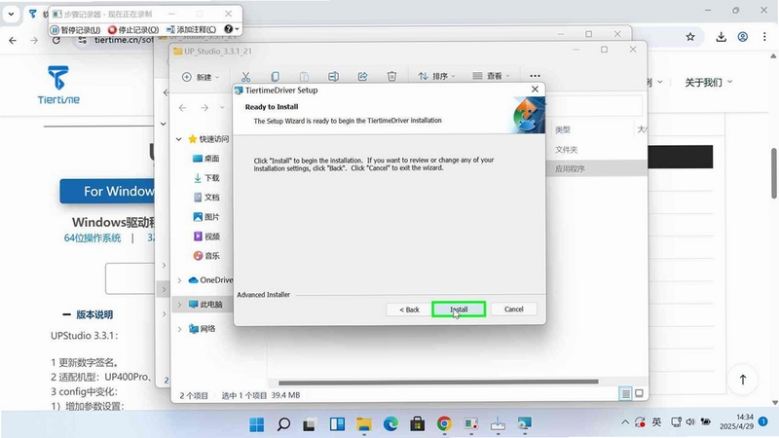The height and width of the screenshot is (438, 779).
Task: Close the TiertimeDriver Setup dialog
Action: (535, 90)
